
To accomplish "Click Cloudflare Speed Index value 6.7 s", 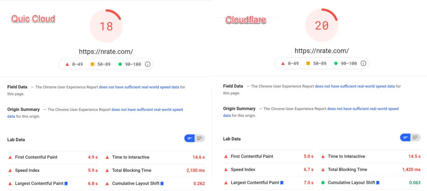I will point(309,169).
